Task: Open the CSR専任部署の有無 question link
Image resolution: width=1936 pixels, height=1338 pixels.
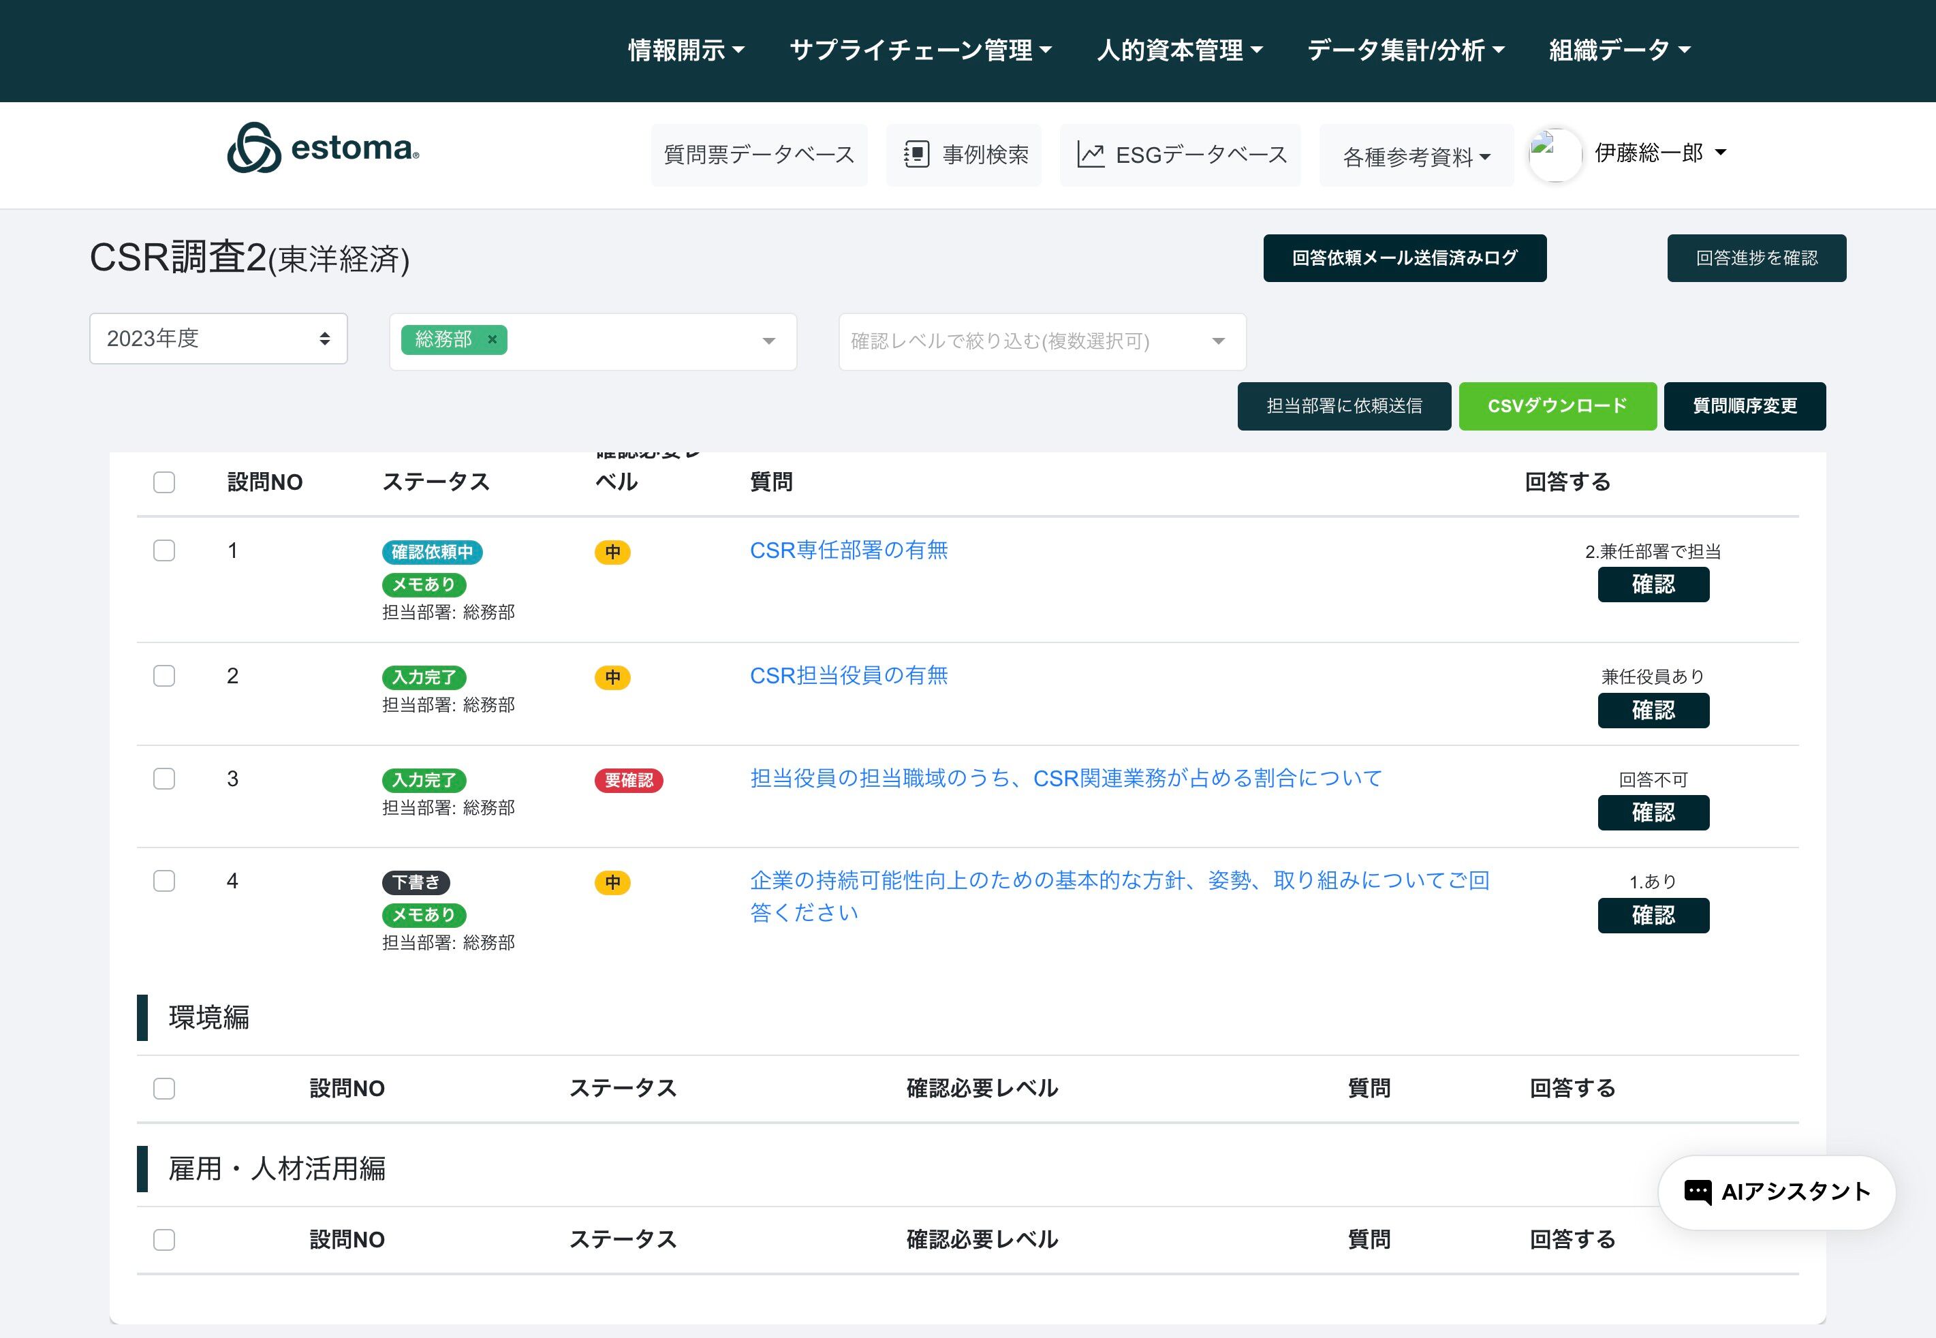Action: coord(848,550)
